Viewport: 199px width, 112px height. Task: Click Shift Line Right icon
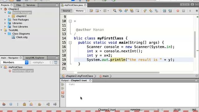coord(170,11)
